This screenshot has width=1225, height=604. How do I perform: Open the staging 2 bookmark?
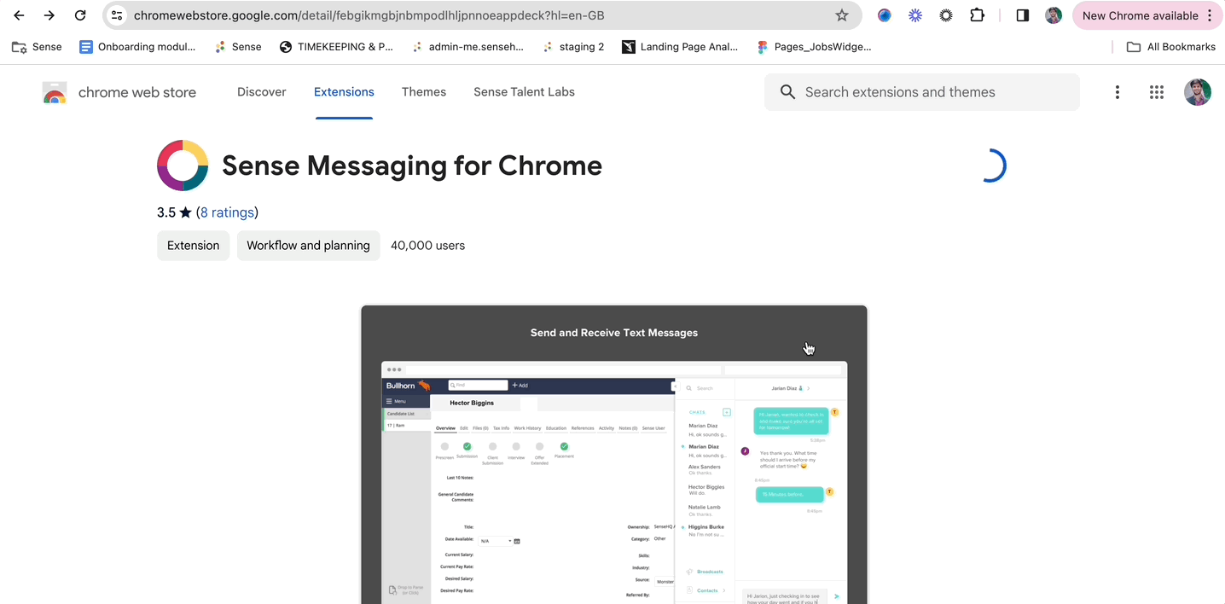click(x=573, y=47)
